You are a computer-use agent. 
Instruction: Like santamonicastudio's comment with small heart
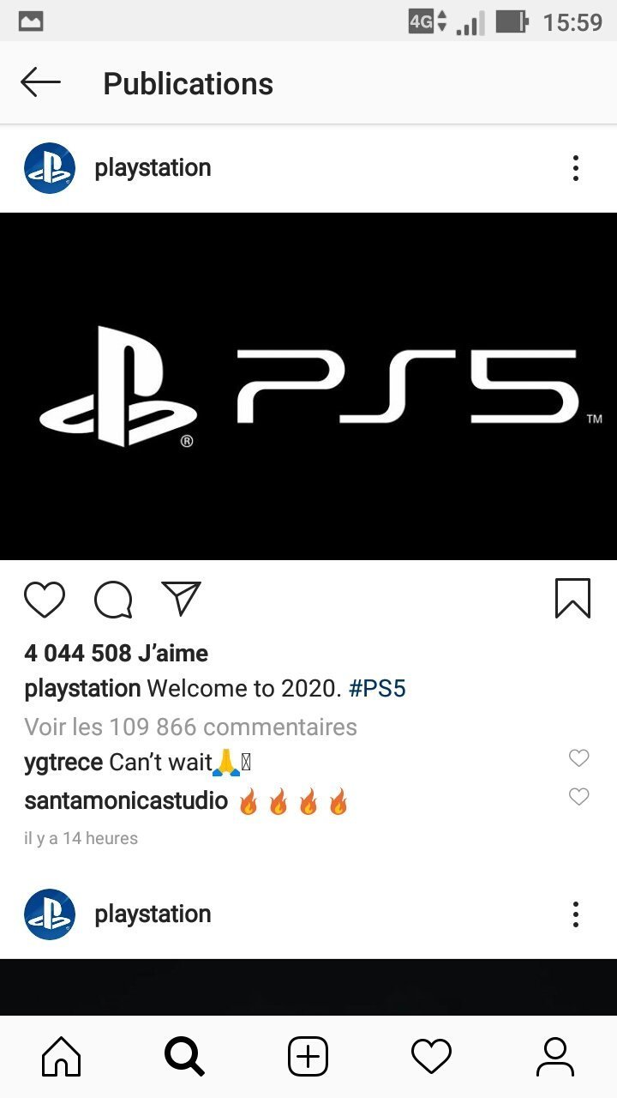[x=579, y=797]
